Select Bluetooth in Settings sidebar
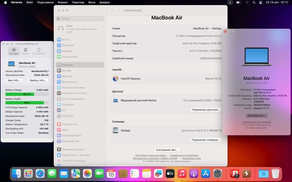 coord(80,45)
